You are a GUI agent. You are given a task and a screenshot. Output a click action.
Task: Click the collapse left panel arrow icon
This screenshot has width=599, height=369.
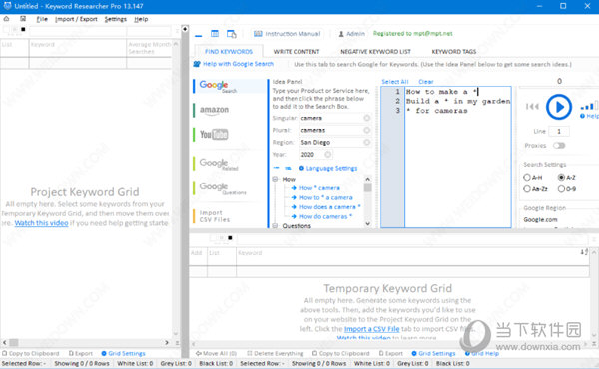pos(185,29)
